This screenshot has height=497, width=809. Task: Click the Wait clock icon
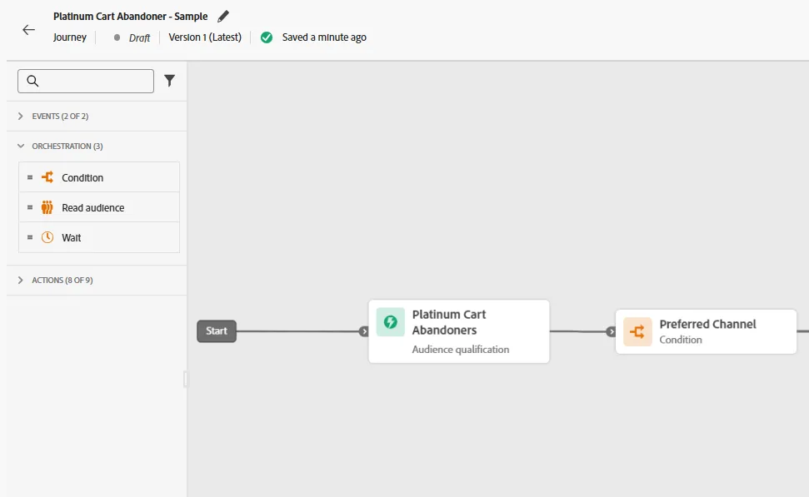47,237
